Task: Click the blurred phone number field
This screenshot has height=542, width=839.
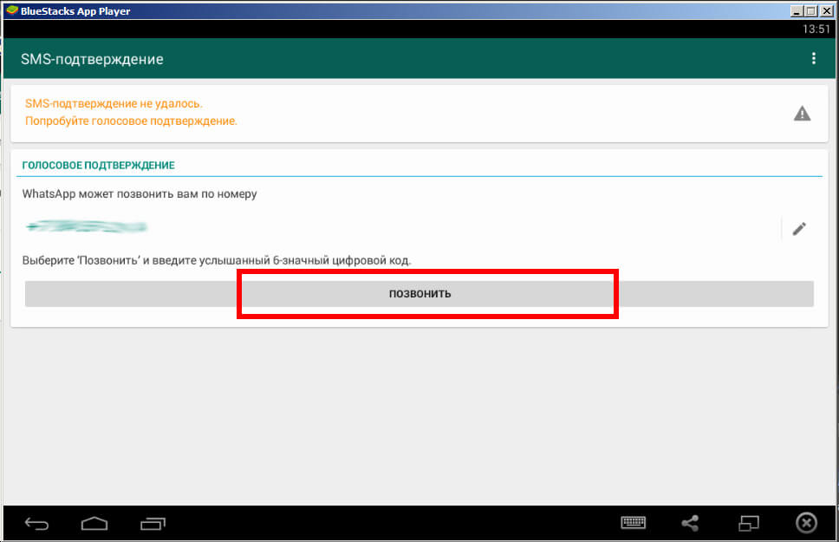Action: coord(87,226)
